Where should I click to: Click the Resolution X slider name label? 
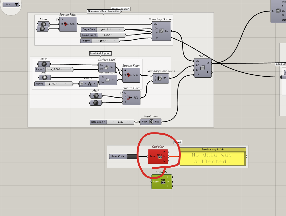(x=98, y=122)
